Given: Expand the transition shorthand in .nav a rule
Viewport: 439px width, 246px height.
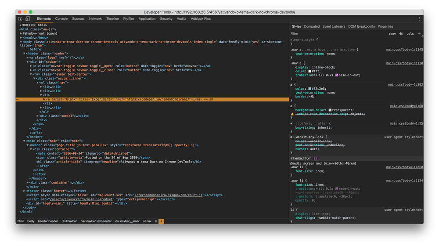Looking at the screenshot, I should (x=317, y=75).
